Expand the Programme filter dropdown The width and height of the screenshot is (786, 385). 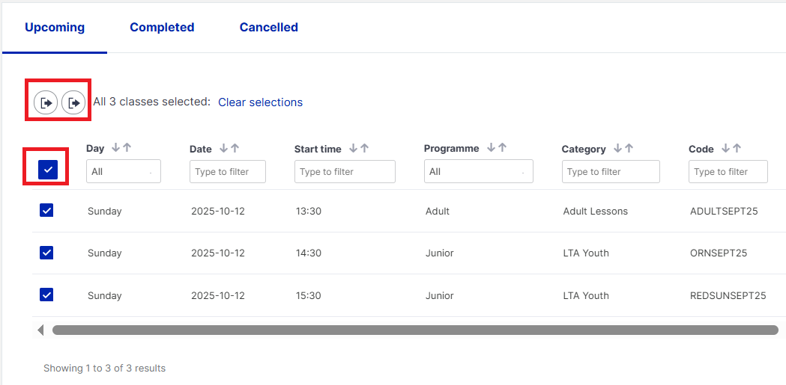[478, 172]
